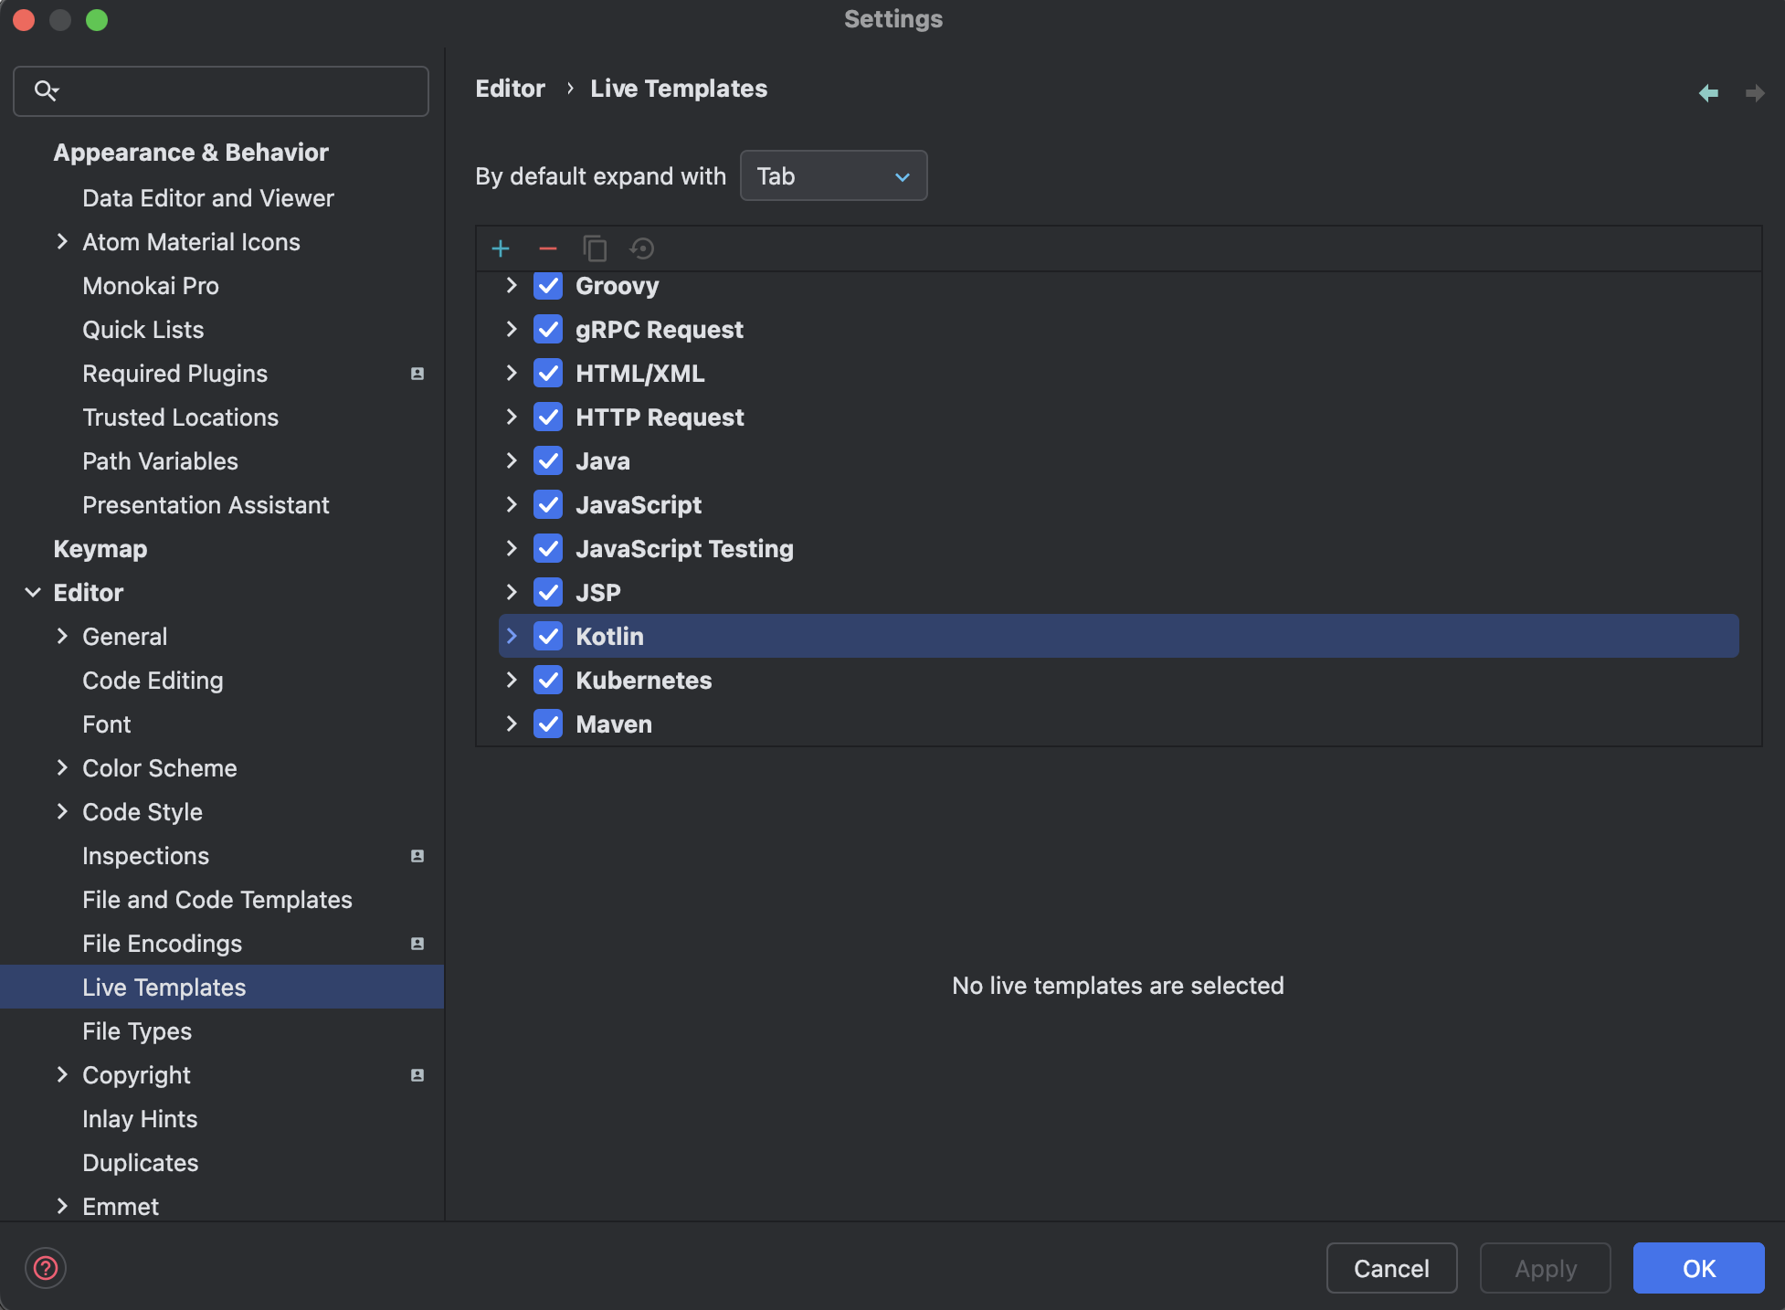
Task: Click the Remove template minus icon
Action: (x=548, y=248)
